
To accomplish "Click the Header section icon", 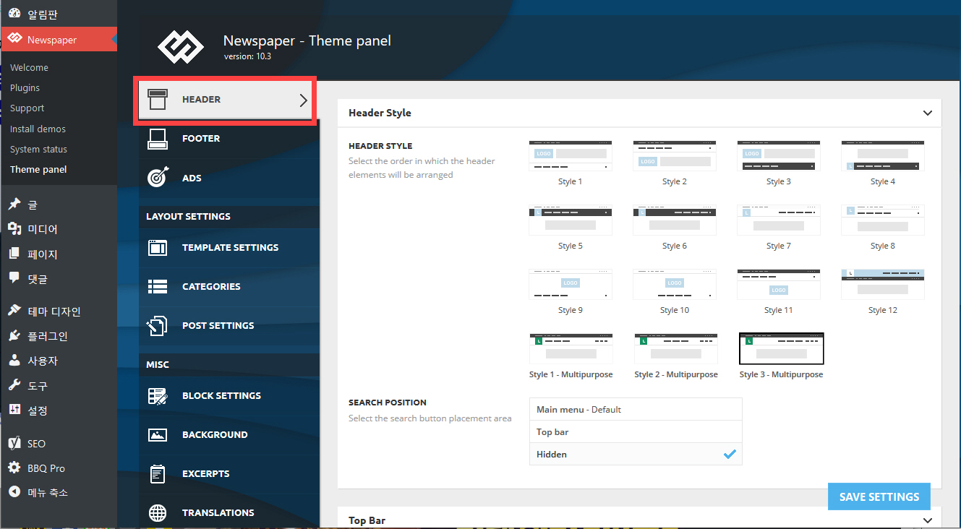I will pyautogui.click(x=158, y=99).
